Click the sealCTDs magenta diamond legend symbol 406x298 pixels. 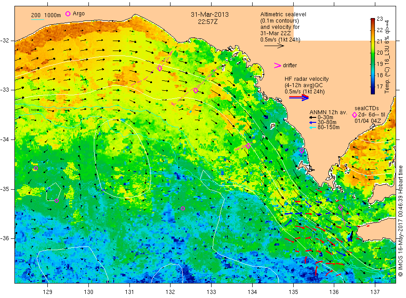[x=355, y=115]
